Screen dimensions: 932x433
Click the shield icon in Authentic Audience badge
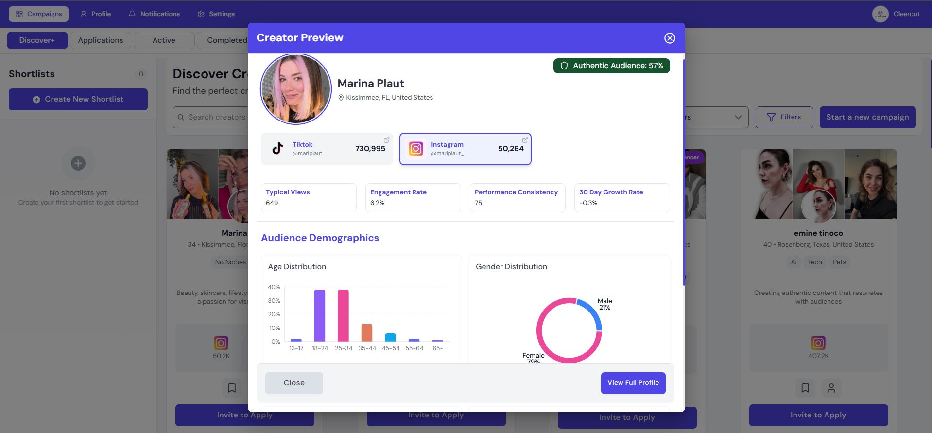pos(564,66)
